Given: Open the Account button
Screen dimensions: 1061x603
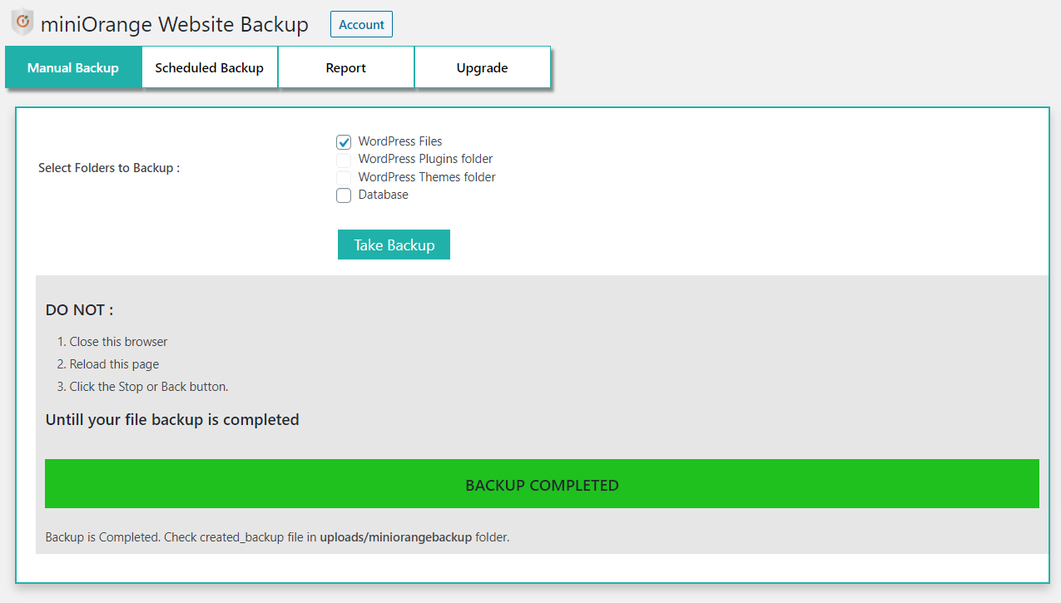Looking at the screenshot, I should coord(361,24).
